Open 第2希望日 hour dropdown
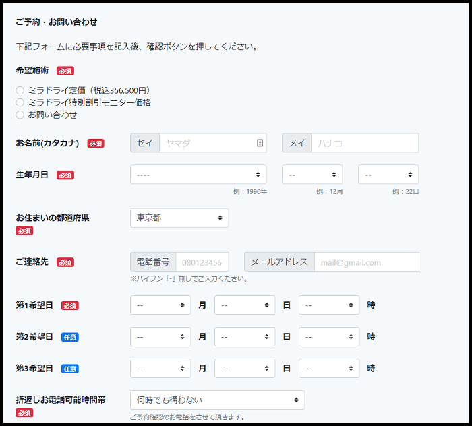This screenshot has height=426, width=472. pos(329,336)
